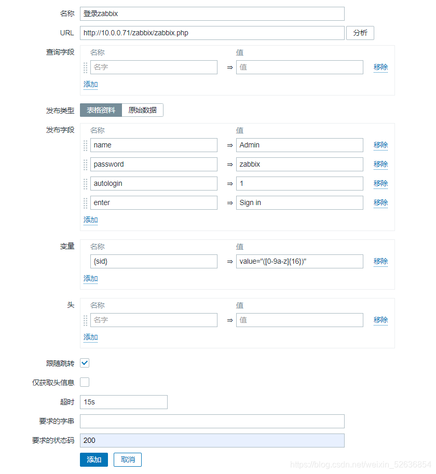Add a new post field via 添加

[91, 220]
